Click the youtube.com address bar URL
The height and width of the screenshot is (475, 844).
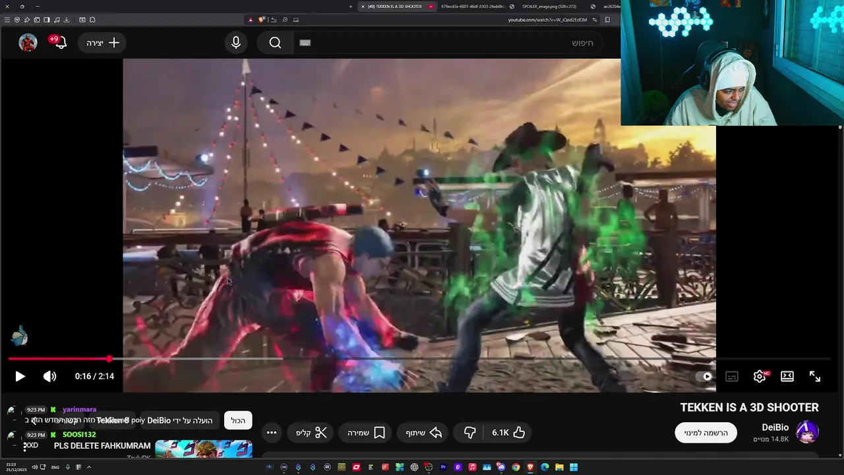click(x=547, y=20)
